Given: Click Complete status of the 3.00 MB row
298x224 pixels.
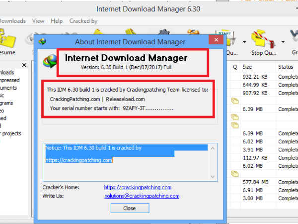Looking at the screenshot, I should (x=288, y=198).
